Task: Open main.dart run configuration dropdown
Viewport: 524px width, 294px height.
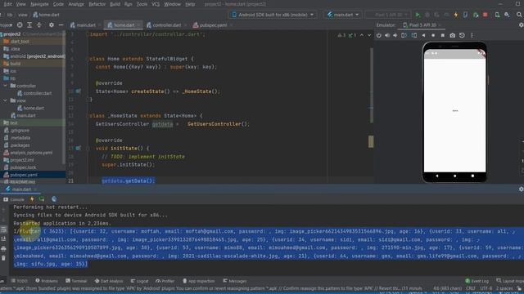Action: tap(343, 15)
